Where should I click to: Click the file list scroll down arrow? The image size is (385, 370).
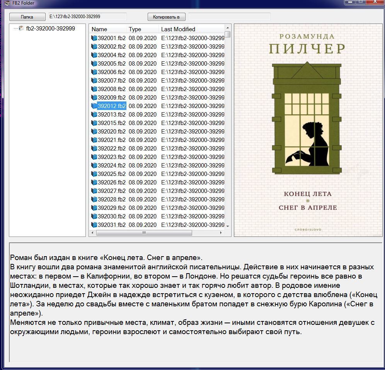(228, 226)
